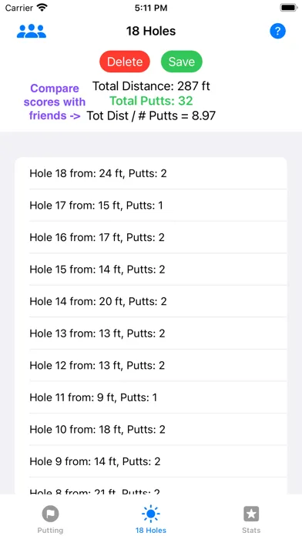302x536 pixels.
Task: Tap the blue help question mark icon
Action: pyautogui.click(x=277, y=31)
